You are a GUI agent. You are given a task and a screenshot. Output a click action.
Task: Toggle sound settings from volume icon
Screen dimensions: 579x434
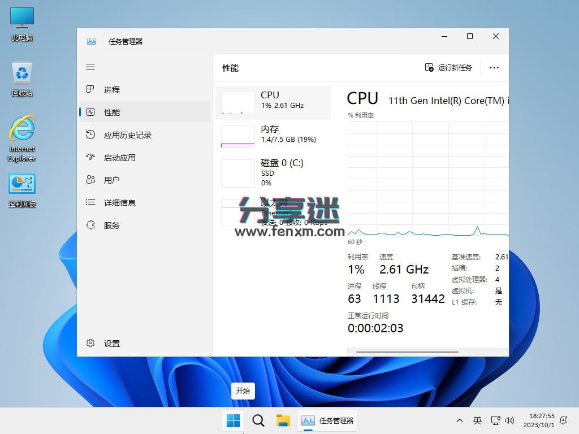pyautogui.click(x=509, y=420)
